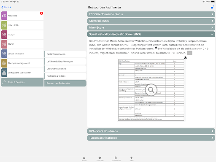Image resolution: width=216 pixels, height=162 pixels.
Task: Open the Therapiemanagement gear icon
Action: pos(4,63)
